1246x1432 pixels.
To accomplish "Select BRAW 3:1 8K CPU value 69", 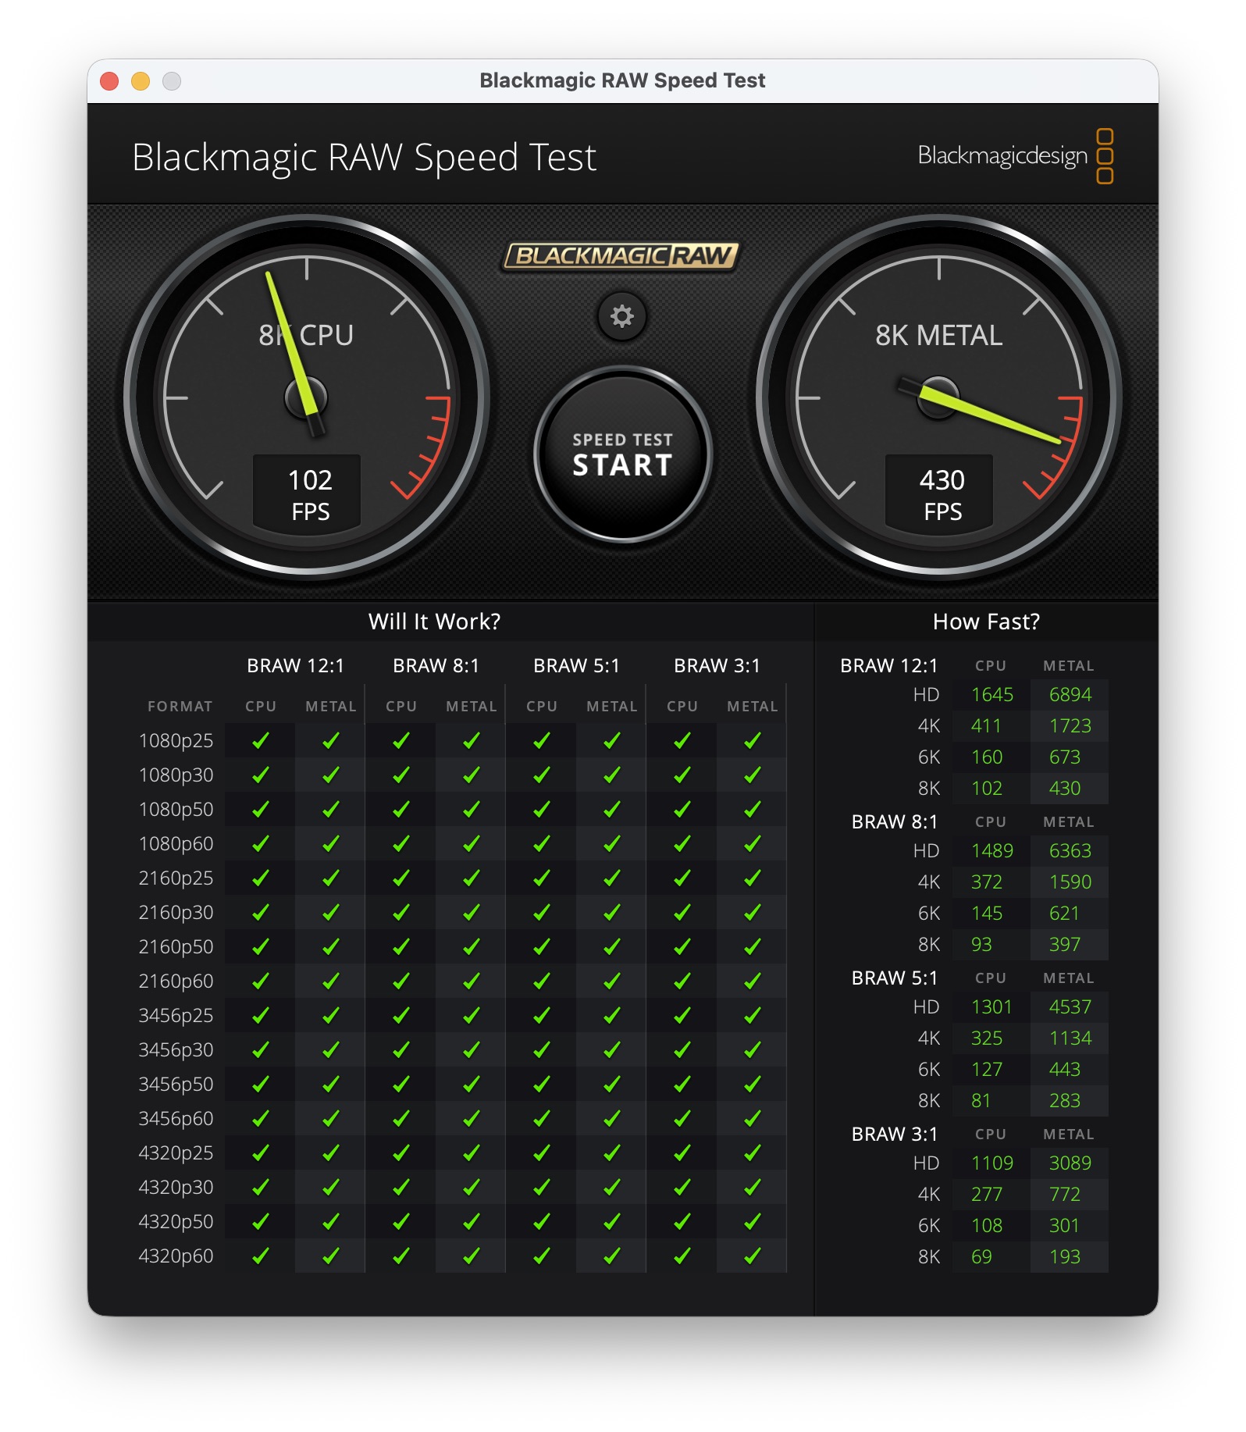I will pos(981,1256).
